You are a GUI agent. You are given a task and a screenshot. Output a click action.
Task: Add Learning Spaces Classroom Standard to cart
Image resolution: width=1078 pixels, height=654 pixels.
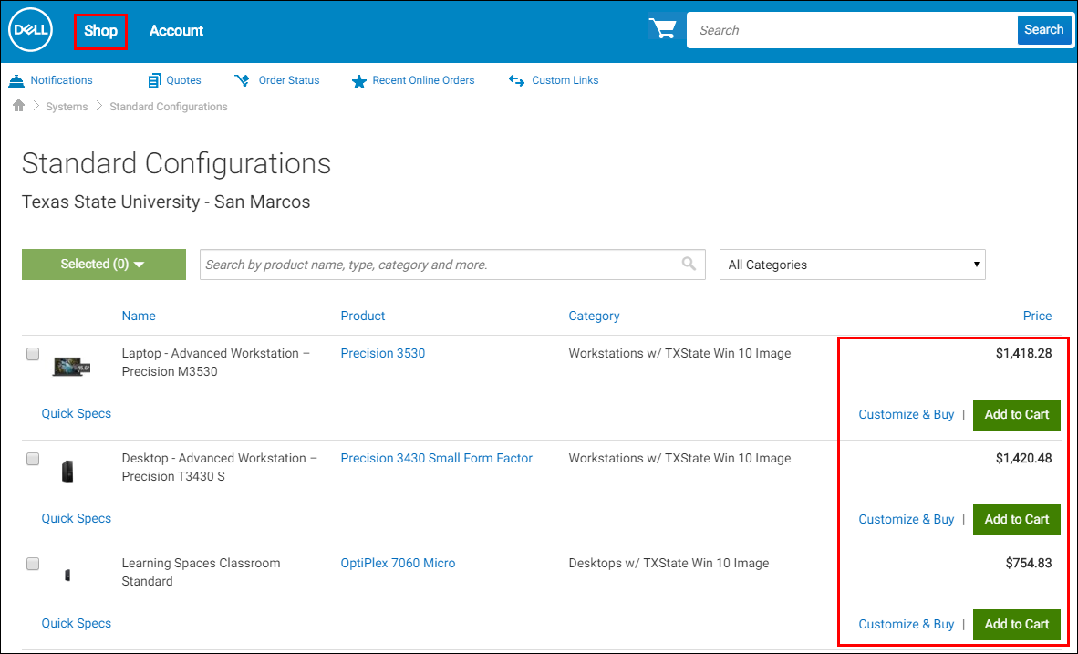1017,625
